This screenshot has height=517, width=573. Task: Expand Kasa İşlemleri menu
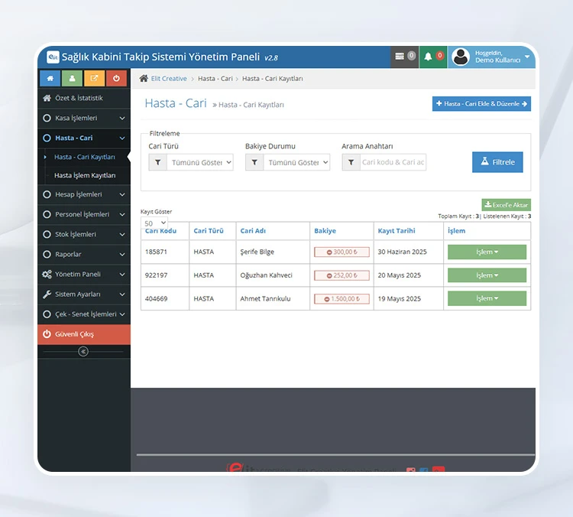[x=84, y=119]
